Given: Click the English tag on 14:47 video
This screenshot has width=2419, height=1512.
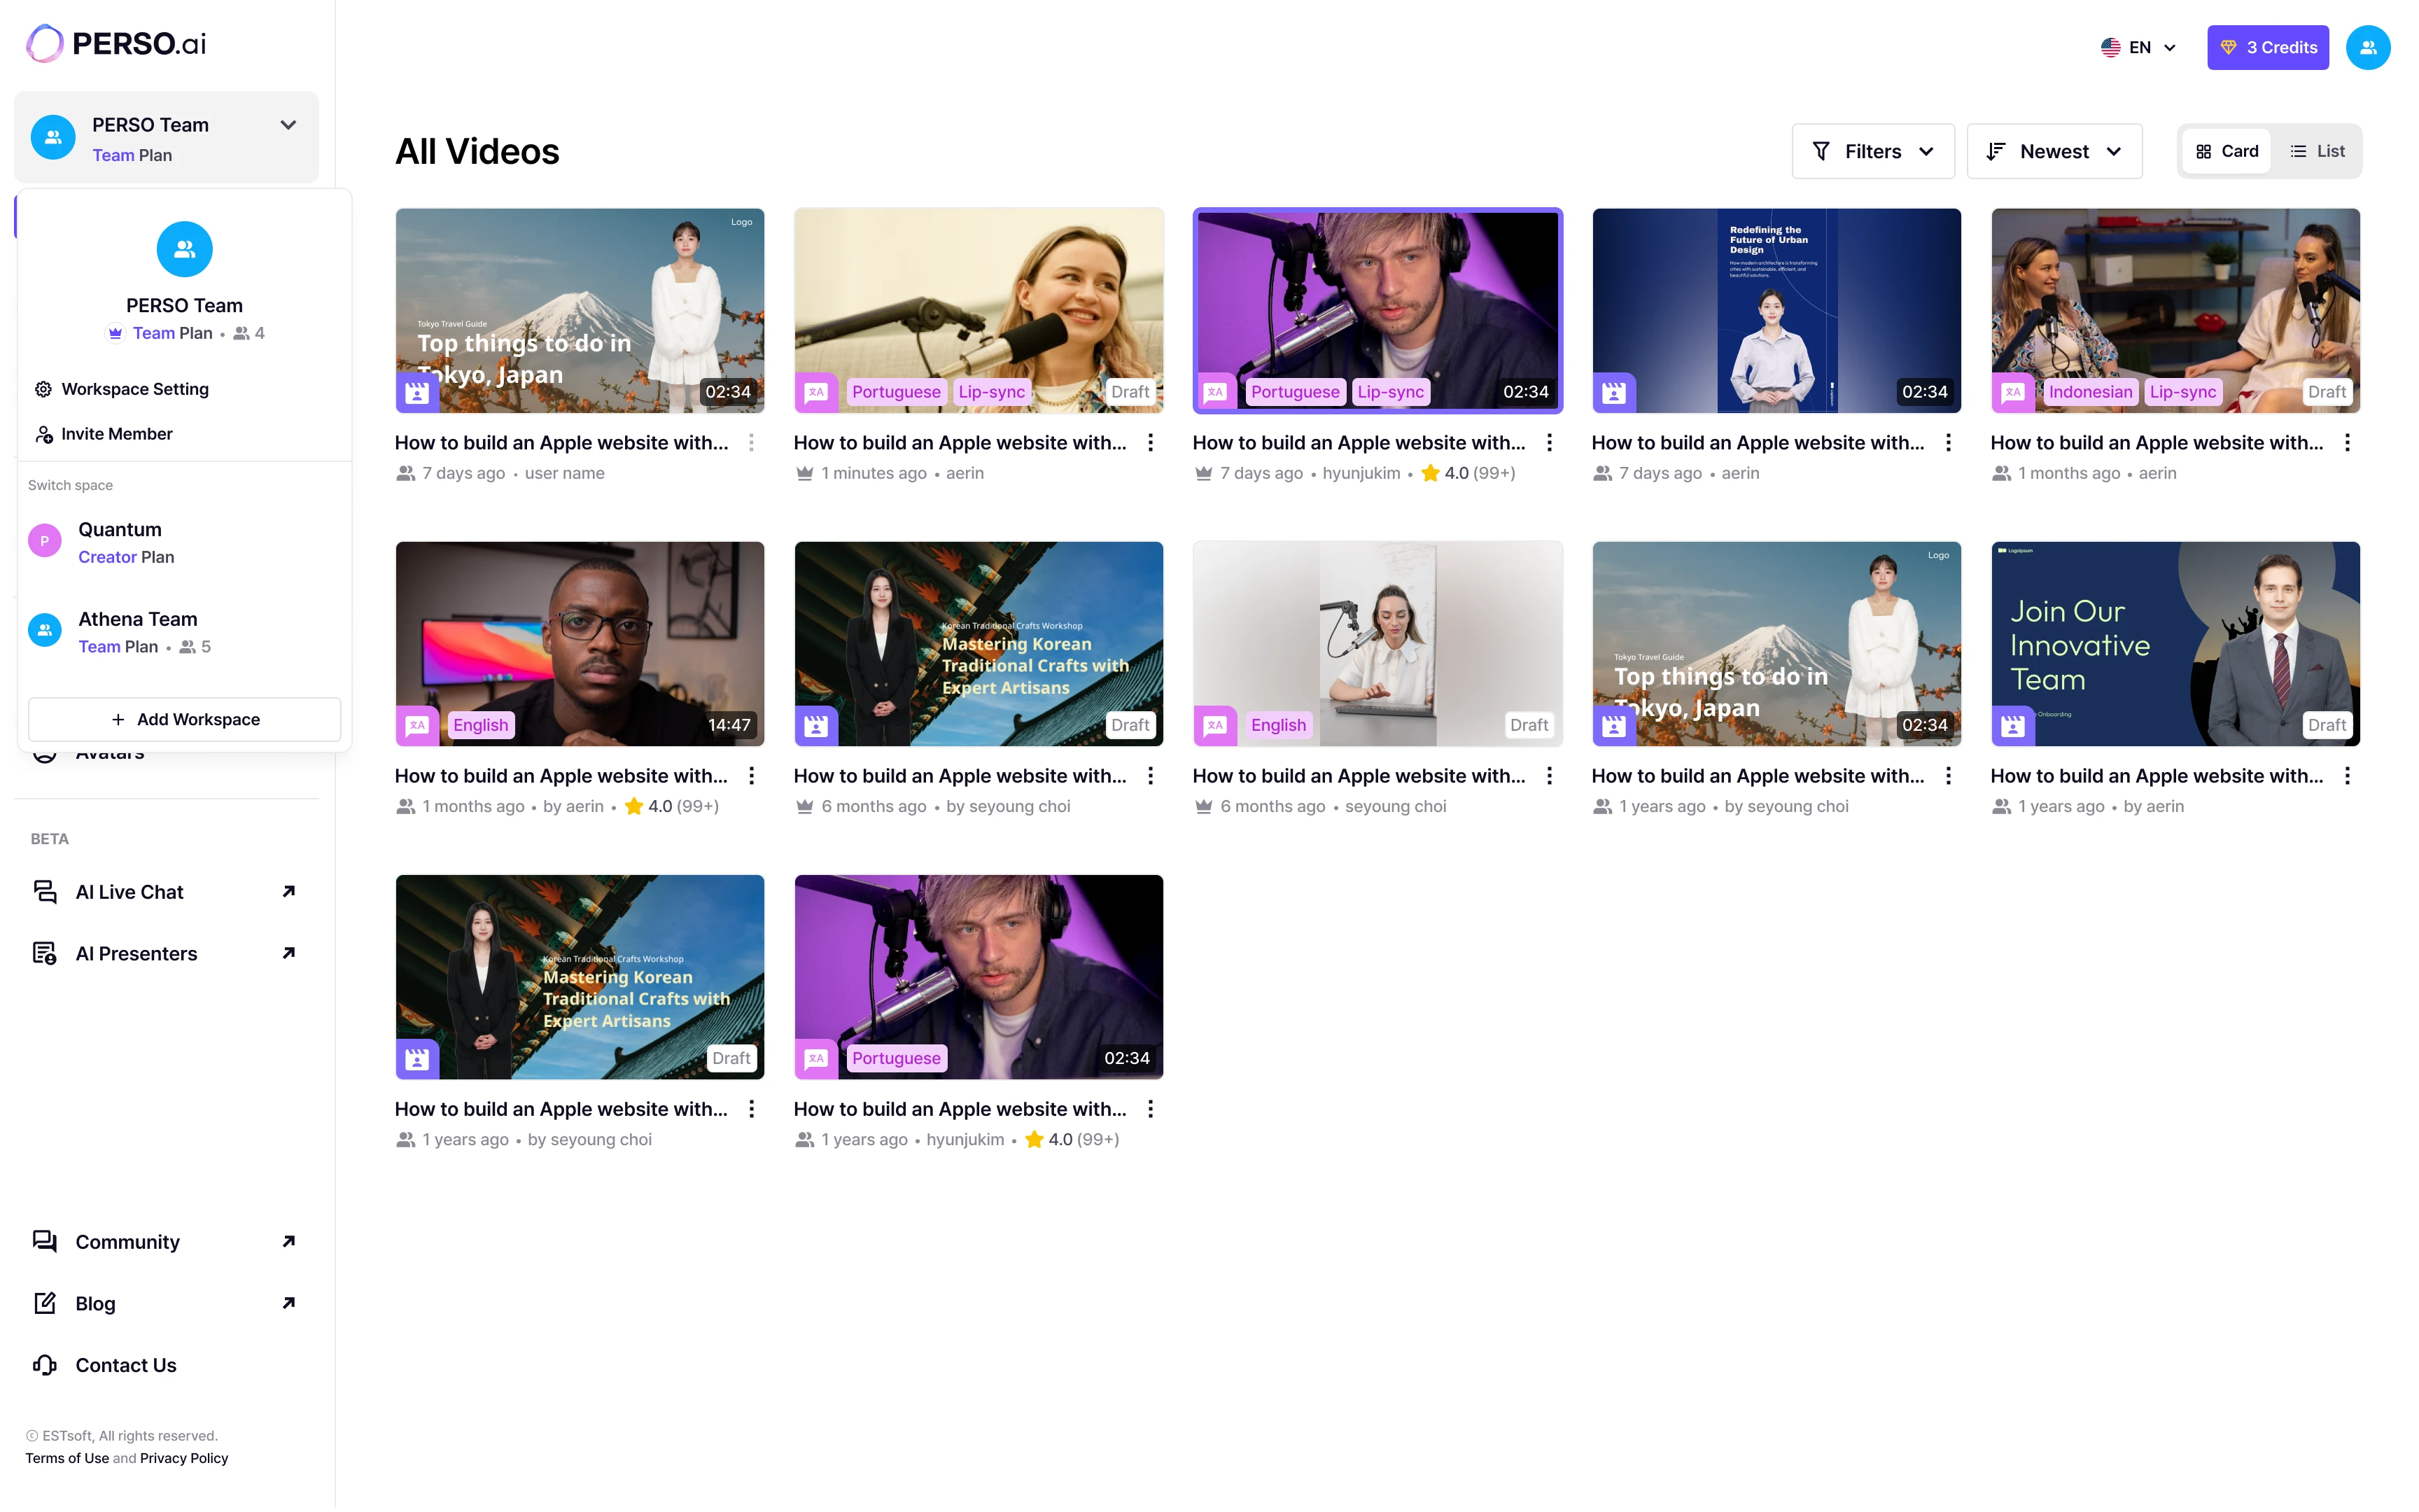Looking at the screenshot, I should [481, 725].
